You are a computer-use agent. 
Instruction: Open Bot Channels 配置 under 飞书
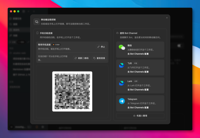138,72
